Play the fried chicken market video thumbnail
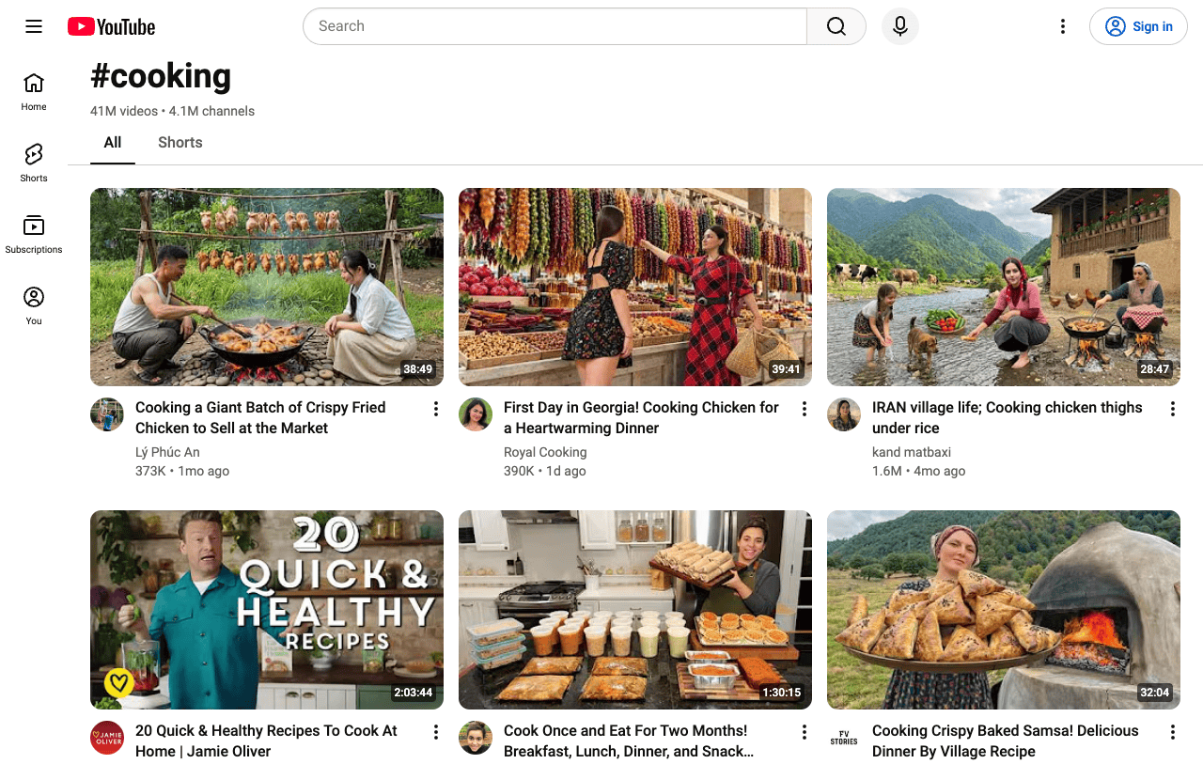 click(x=267, y=287)
